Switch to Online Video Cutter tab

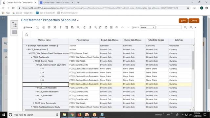click(x=56, y=3)
